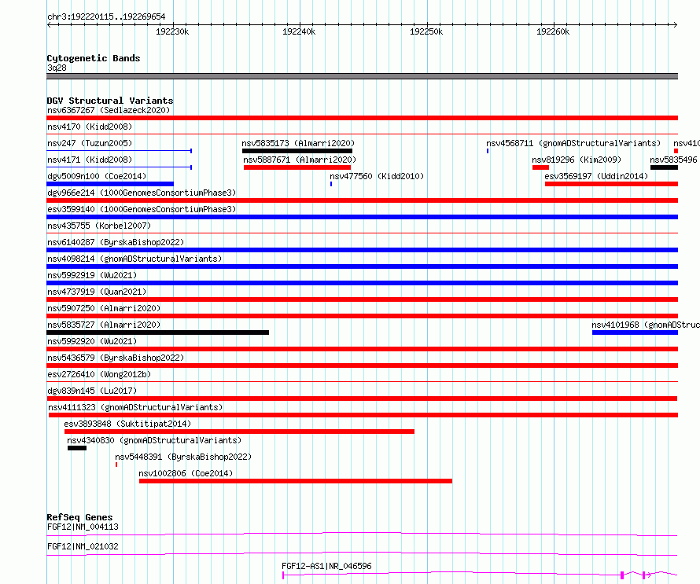Open nsv5436579 (ByrskaBishop2022) label
700x584 pixels.
(x=116, y=358)
